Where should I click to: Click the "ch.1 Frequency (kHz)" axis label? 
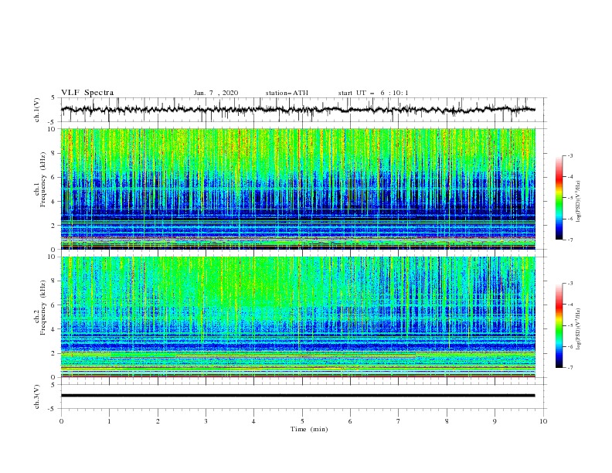coord(40,180)
